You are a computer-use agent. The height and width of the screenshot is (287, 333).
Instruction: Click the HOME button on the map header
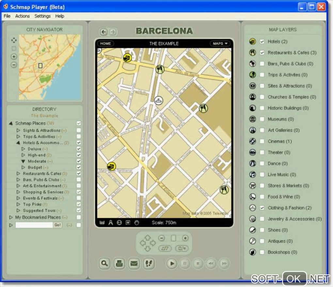coord(105,43)
